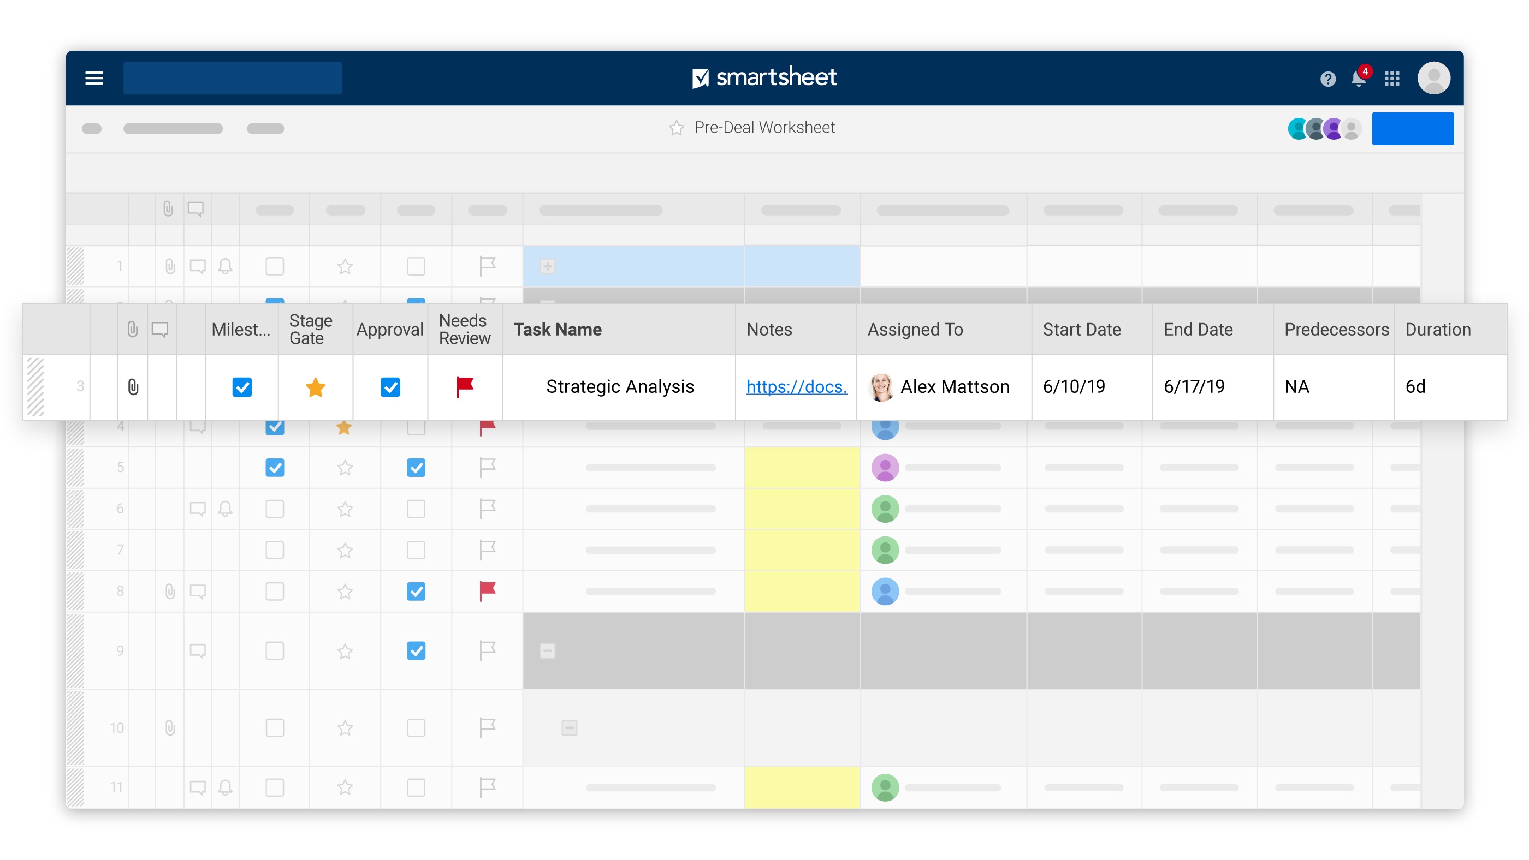
Task: Click the green assignee avatar in row 6
Action: 885,509
